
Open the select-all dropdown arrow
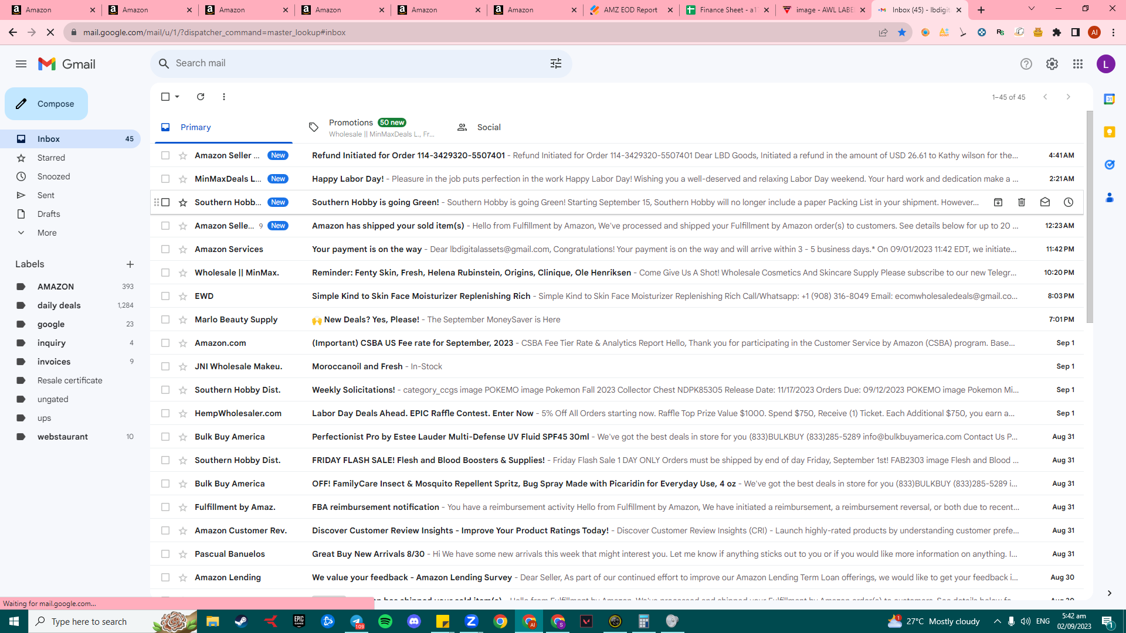coord(177,97)
